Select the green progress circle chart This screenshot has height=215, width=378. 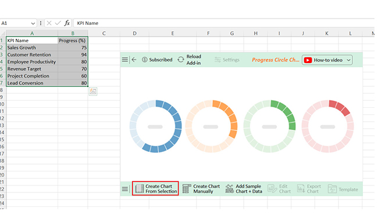pyautogui.click(x=269, y=126)
